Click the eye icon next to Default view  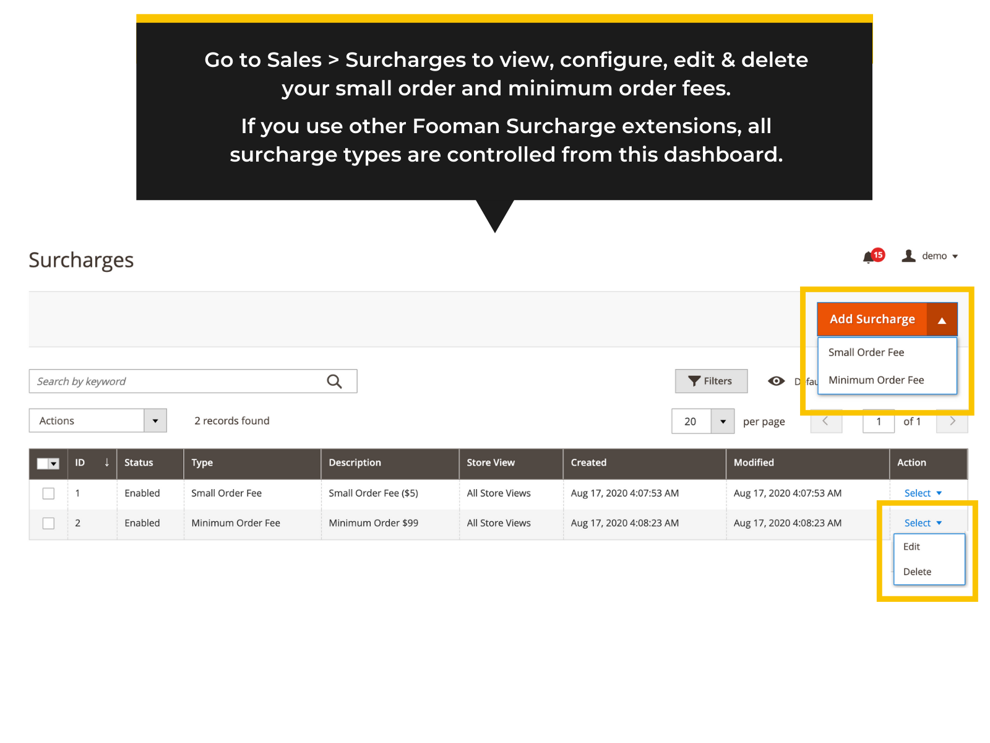776,381
